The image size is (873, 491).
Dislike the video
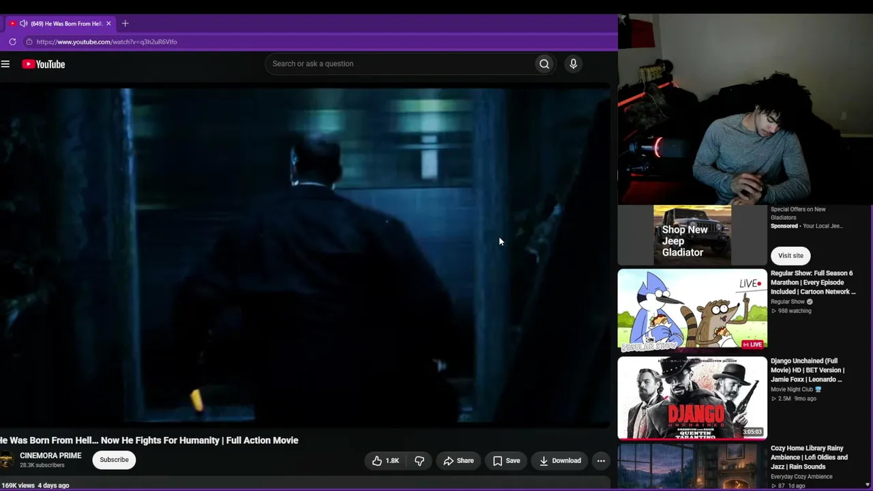coord(419,461)
